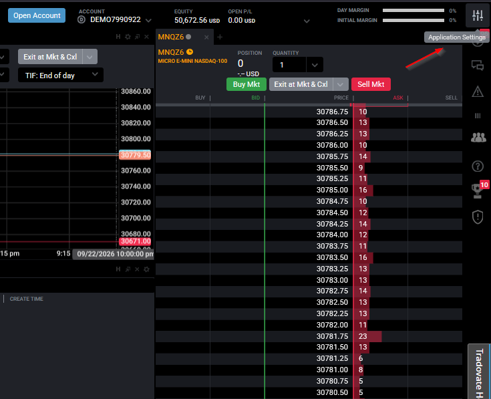Click ask size 23 at 30781.75
491x399 pixels.
click(363, 336)
